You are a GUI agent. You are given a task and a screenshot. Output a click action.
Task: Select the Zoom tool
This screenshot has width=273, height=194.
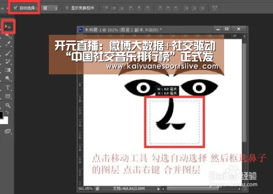[8, 105]
